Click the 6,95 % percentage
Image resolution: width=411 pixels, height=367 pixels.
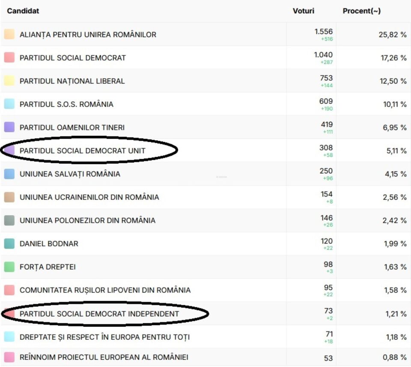(x=395, y=128)
